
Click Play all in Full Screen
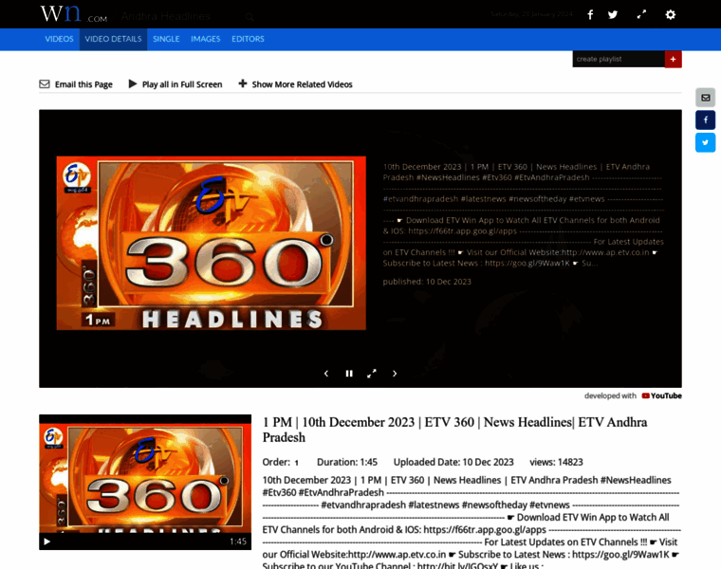[182, 84]
